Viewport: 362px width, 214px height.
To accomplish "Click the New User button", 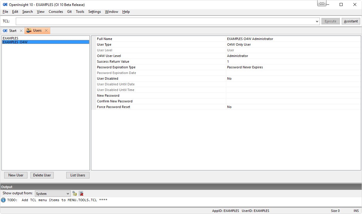I will tap(16, 175).
